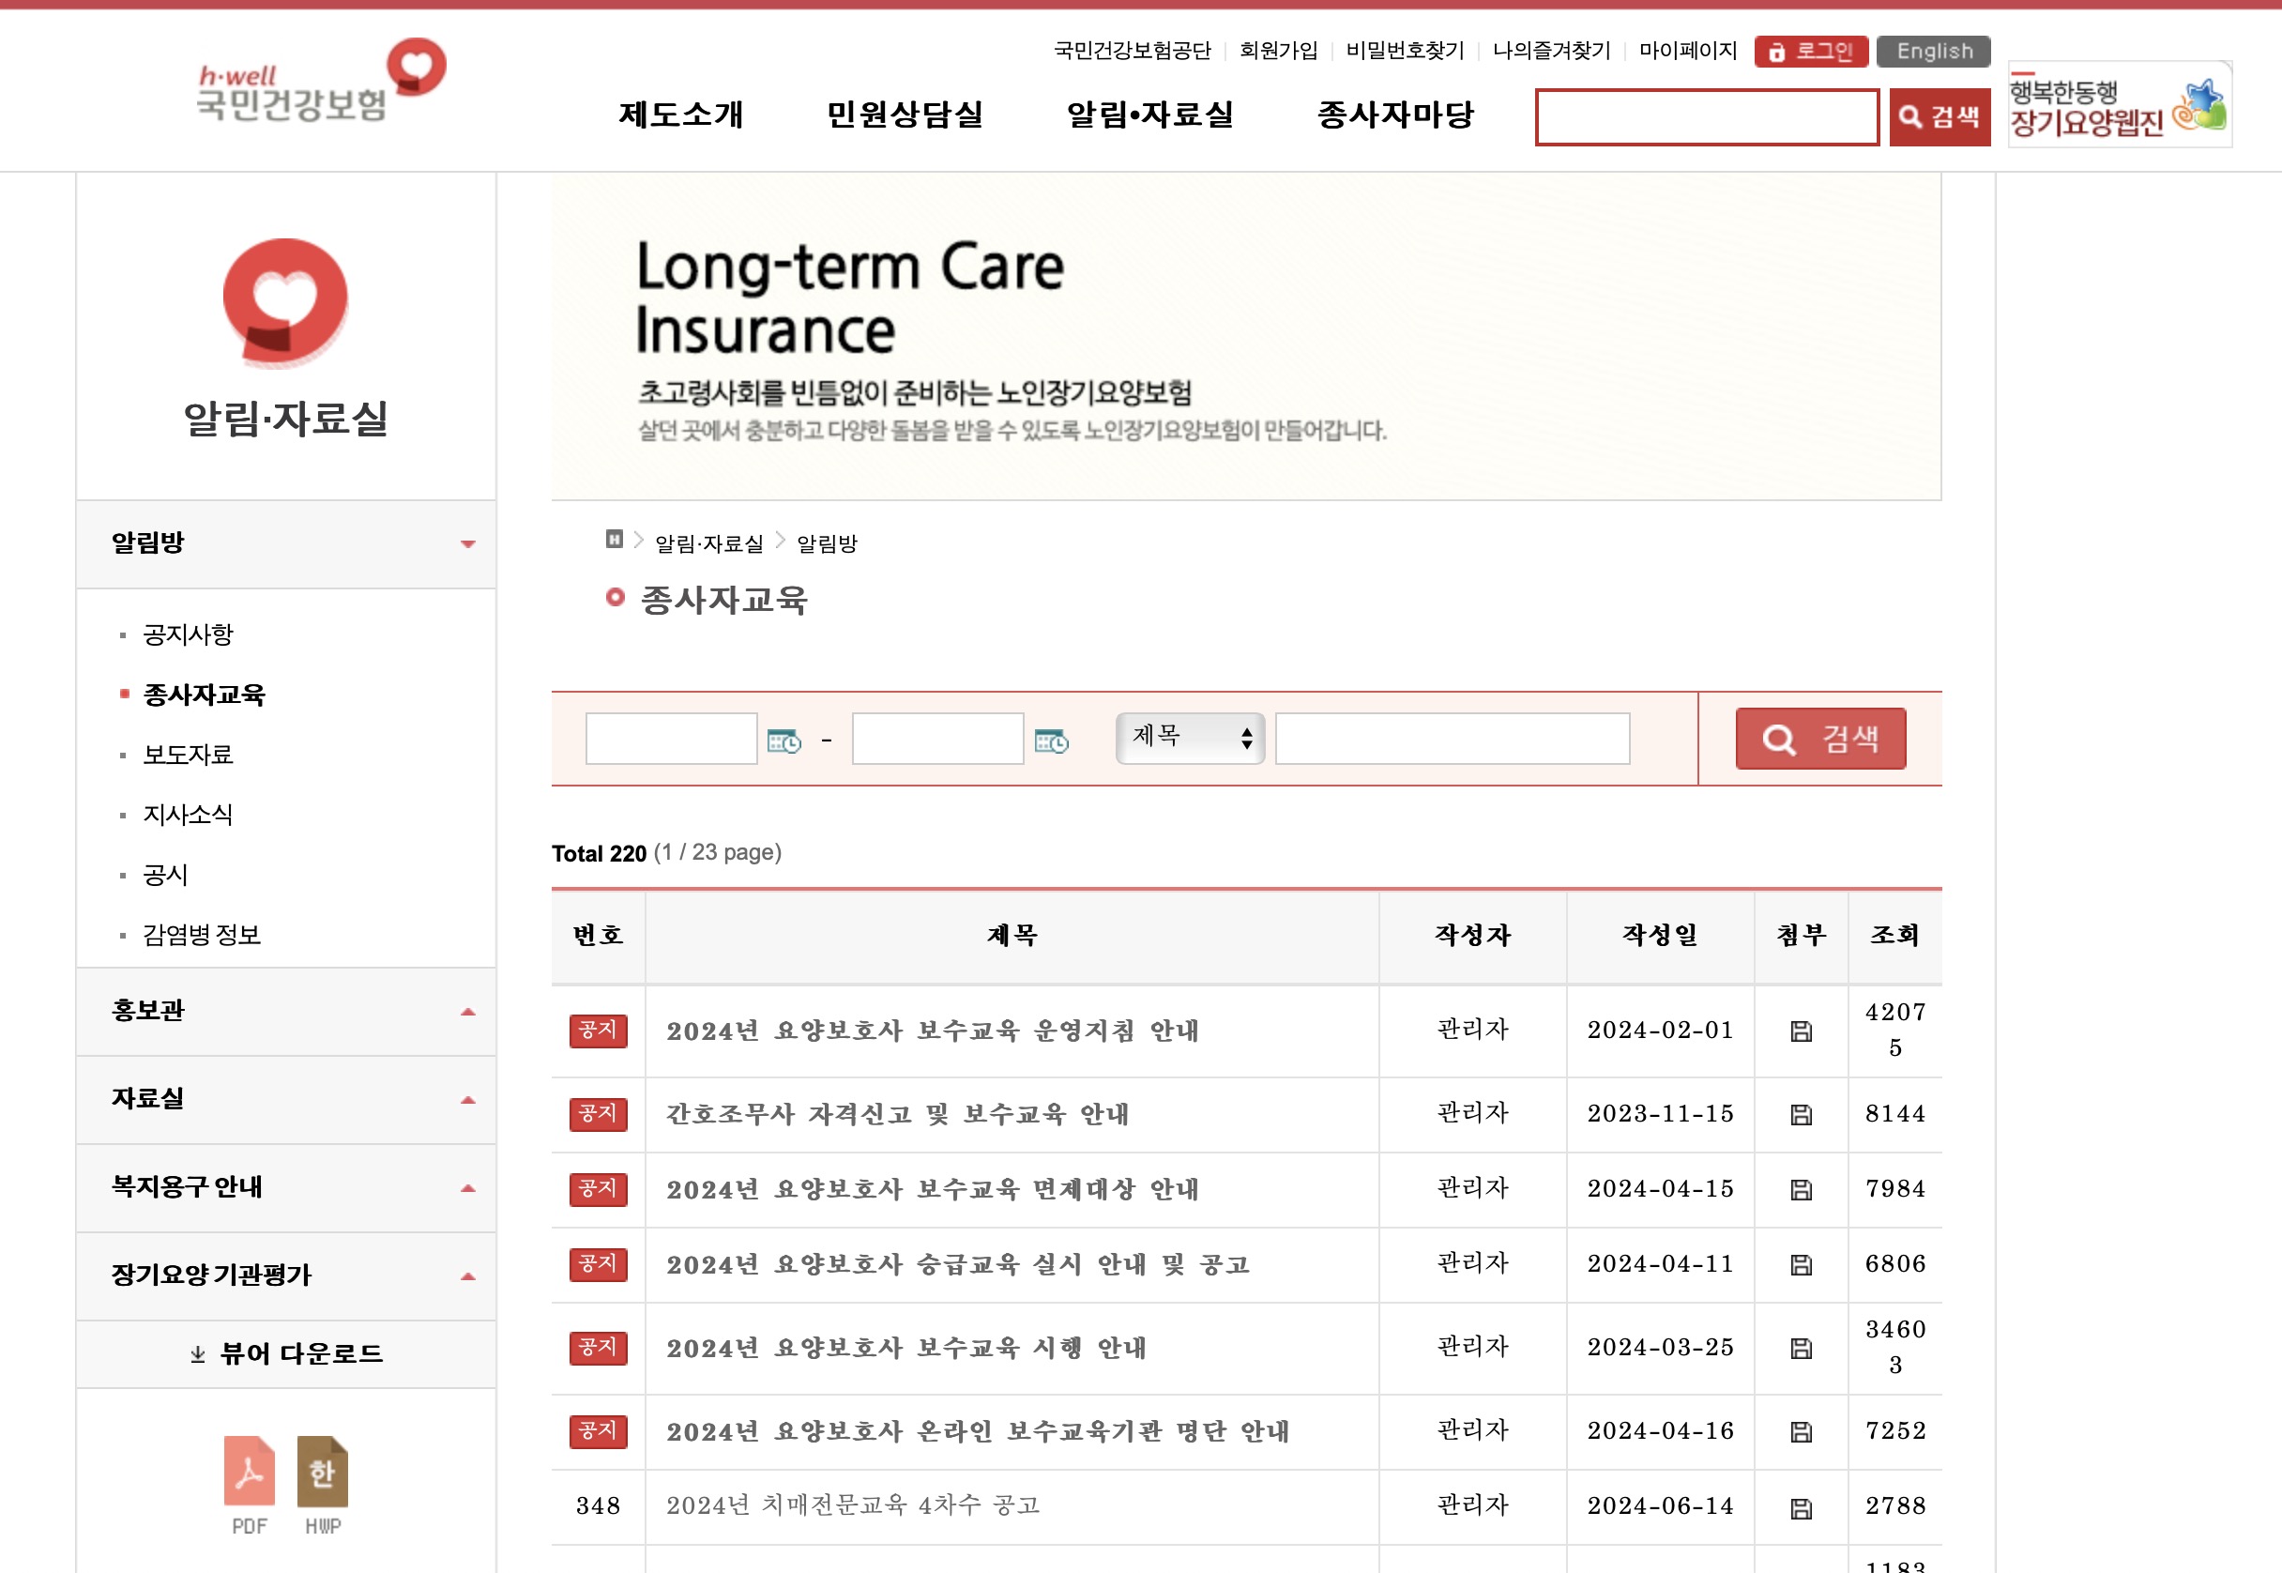Collapse the 알림방 sidebar section

pos(468,543)
